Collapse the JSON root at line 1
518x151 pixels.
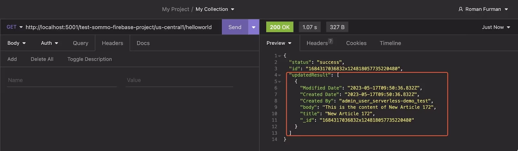(279, 56)
